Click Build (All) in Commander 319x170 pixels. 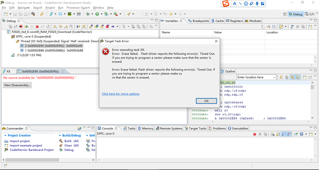72,141
